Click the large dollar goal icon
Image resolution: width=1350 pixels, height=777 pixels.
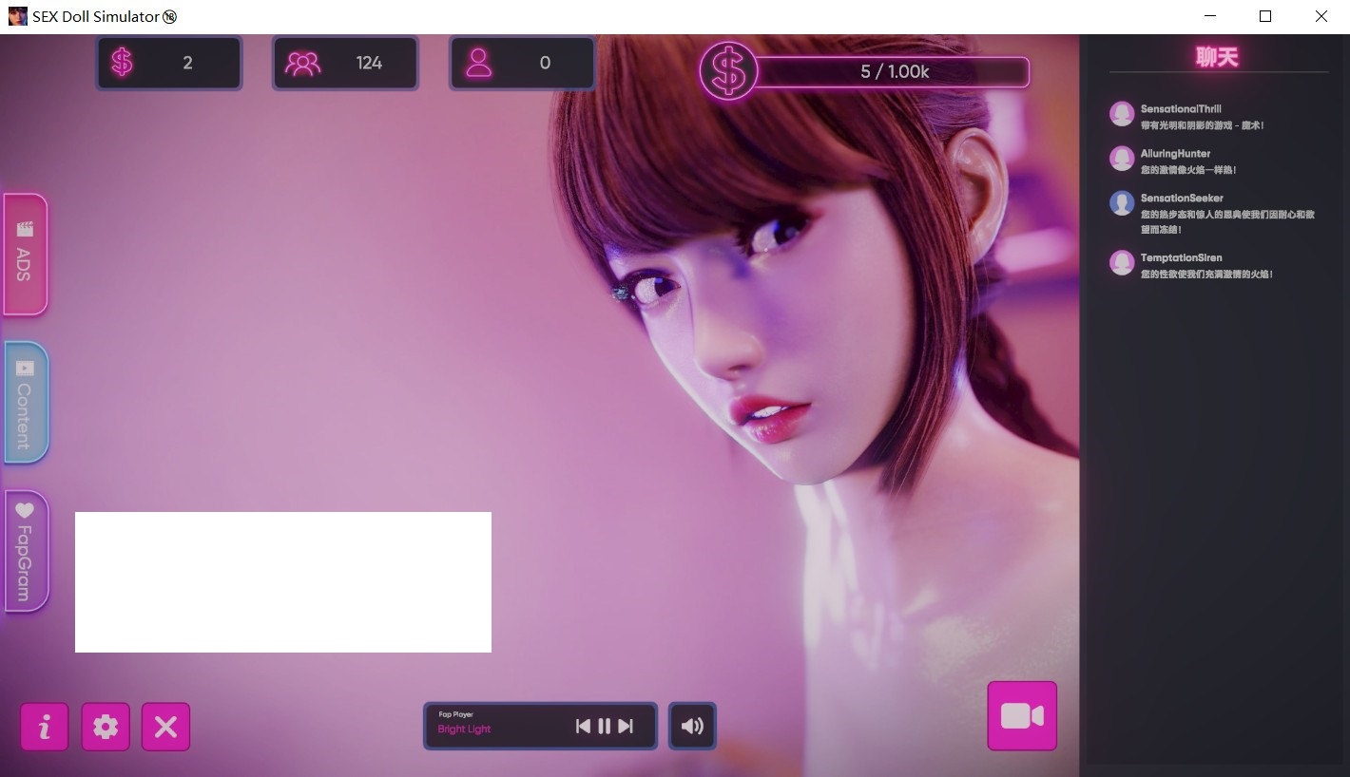point(728,71)
